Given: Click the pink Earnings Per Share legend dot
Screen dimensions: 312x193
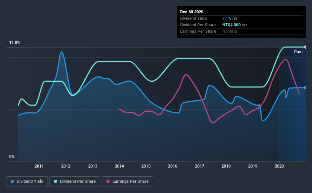Looking at the screenshot, I should 108,181.
